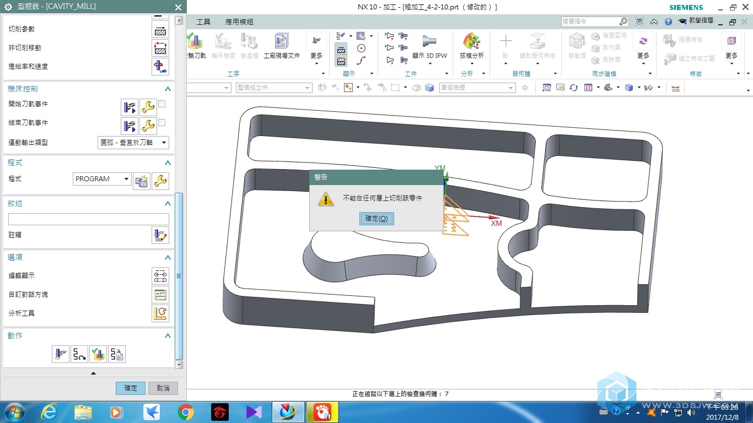Screen dimensions: 753x423
Task: Click the 編輯顯示 edit display icon
Action: [160, 276]
